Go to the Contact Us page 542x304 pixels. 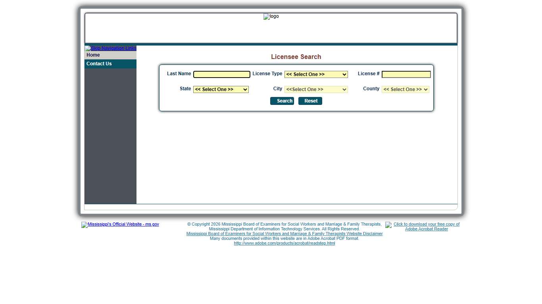pyautogui.click(x=99, y=64)
